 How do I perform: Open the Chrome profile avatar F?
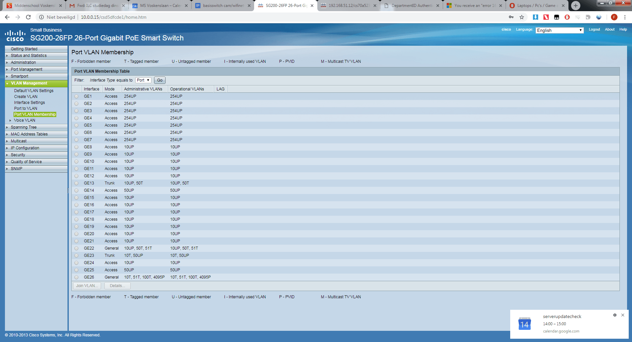coord(614,17)
